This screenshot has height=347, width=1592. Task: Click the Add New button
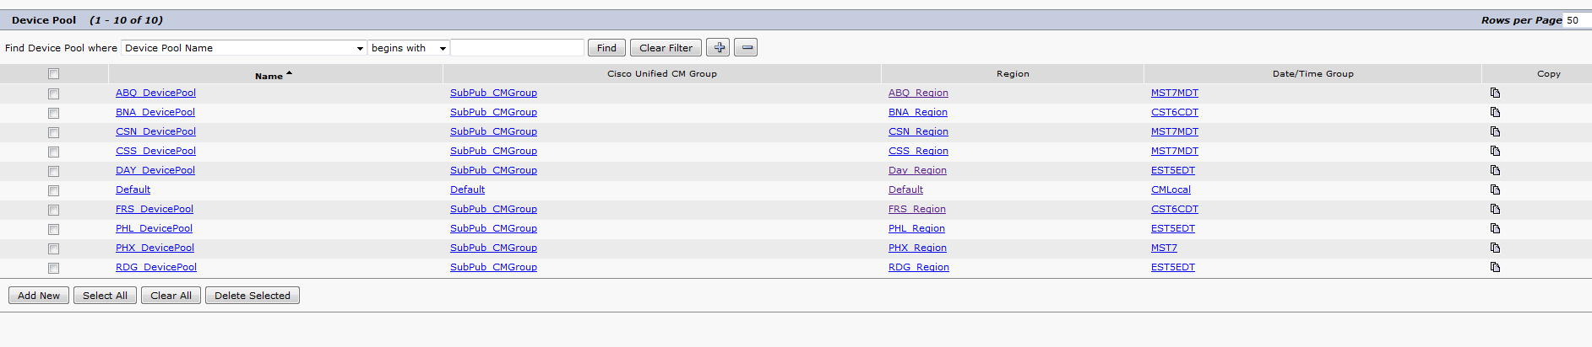[x=39, y=296]
